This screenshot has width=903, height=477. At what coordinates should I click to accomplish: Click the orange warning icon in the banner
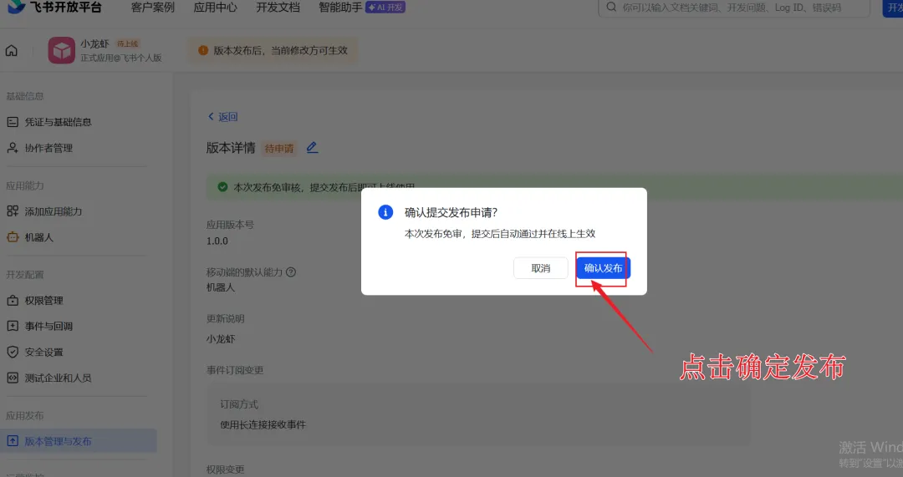pos(202,51)
